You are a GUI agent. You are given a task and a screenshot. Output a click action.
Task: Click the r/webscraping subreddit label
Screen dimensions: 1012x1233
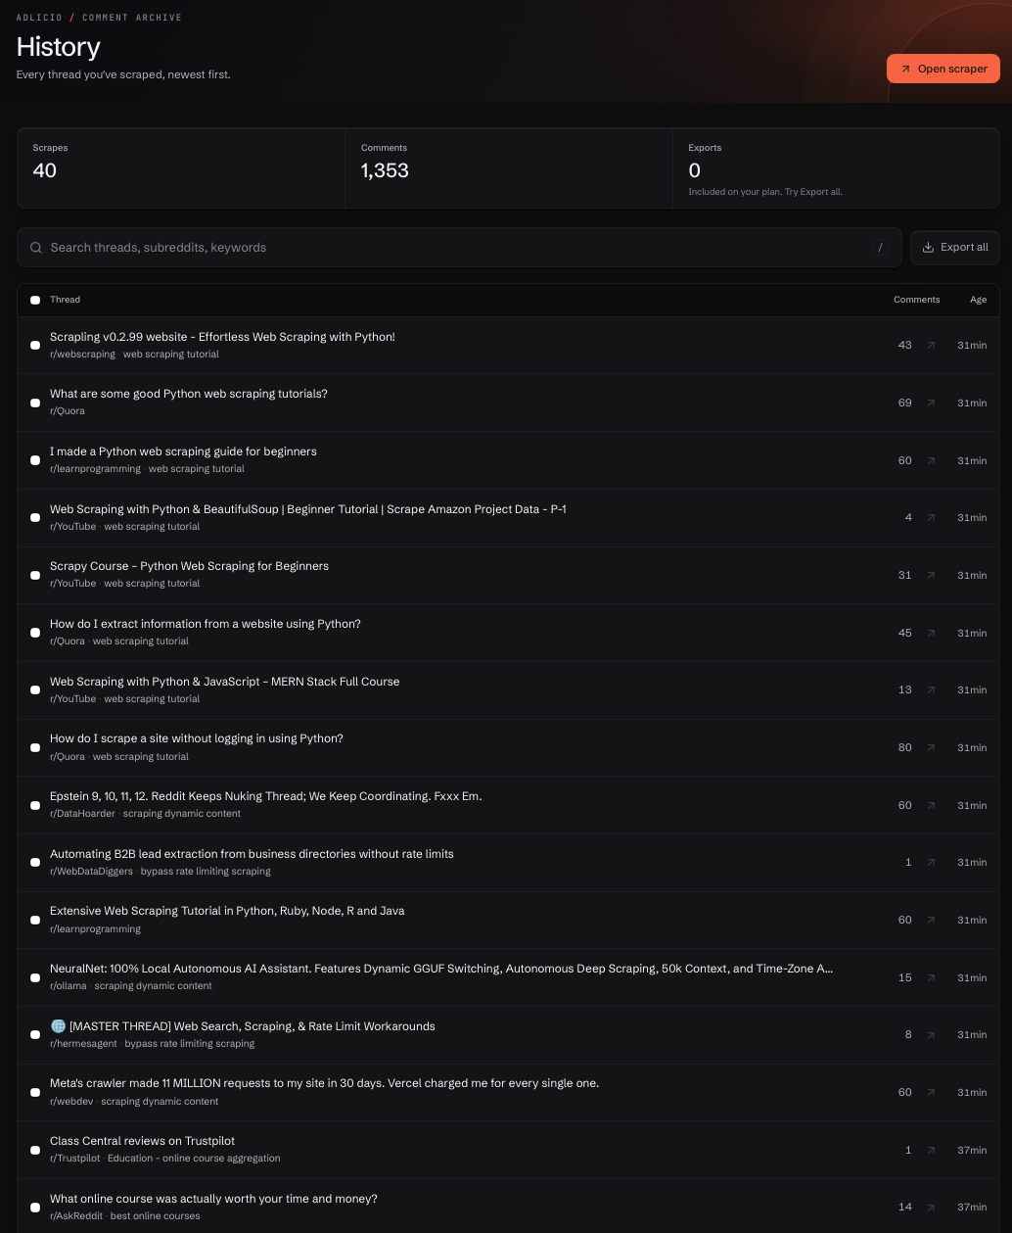pyautogui.click(x=82, y=355)
